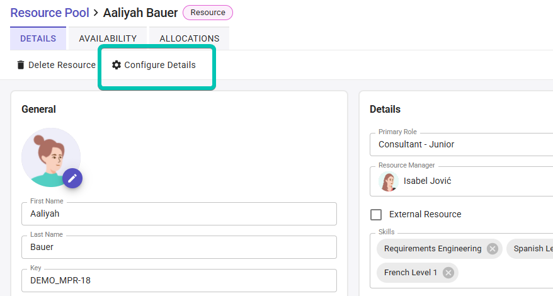Click the Key field DEMO_MPR-18
Image resolution: width=553 pixels, height=296 pixels.
coord(179,280)
